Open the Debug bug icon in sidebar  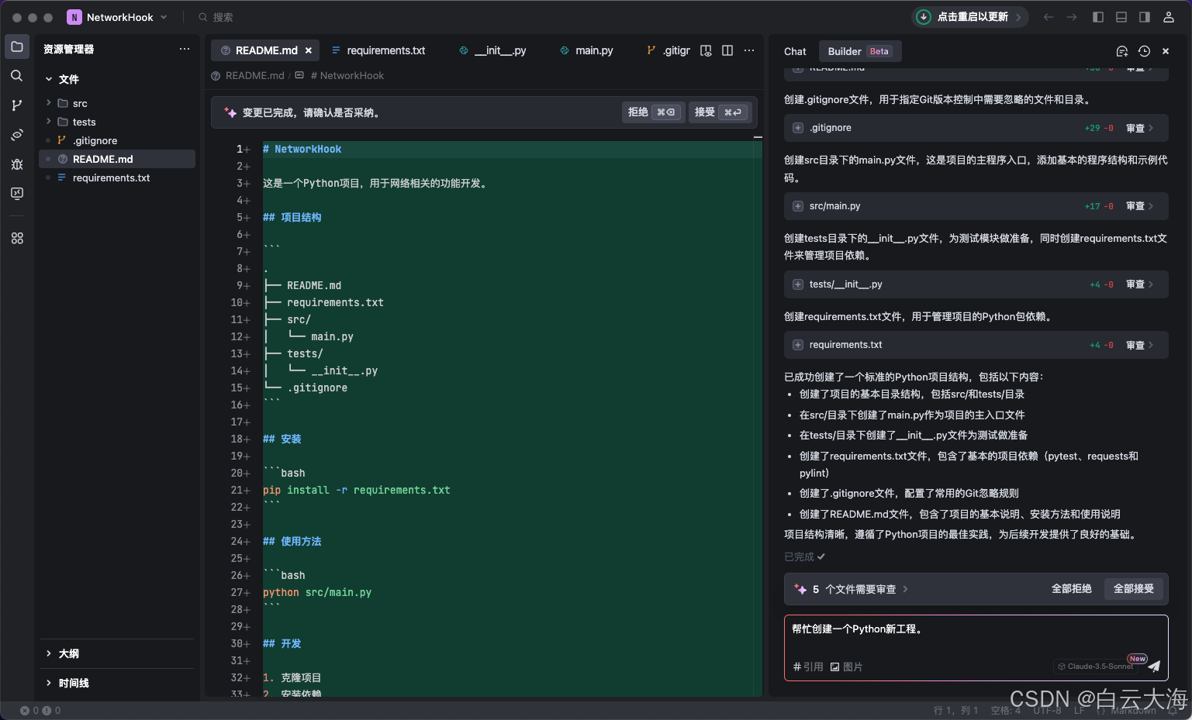click(17, 164)
